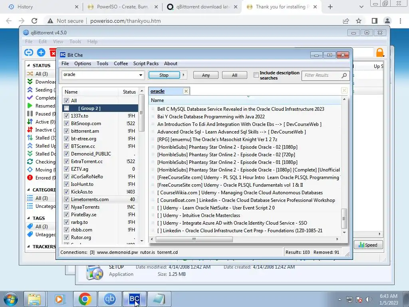This screenshot has width=409, height=307.
Task: Select the Untagged tag filter
Action: click(x=41, y=234)
